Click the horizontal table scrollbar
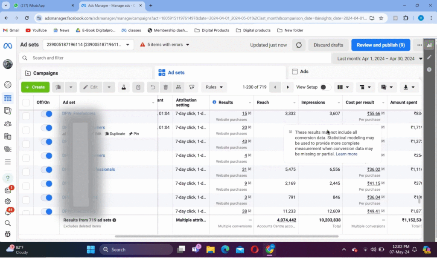Image resolution: width=437 pixels, height=258 pixels. [x=227, y=236]
